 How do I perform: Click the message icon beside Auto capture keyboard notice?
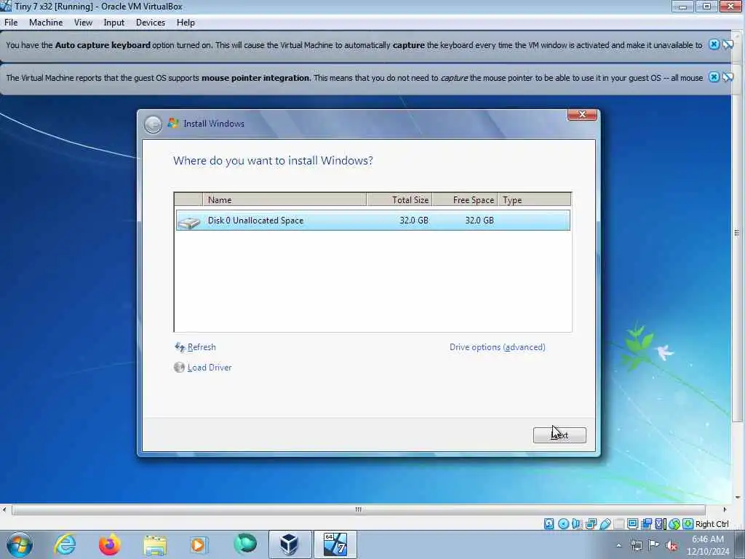[728, 44]
